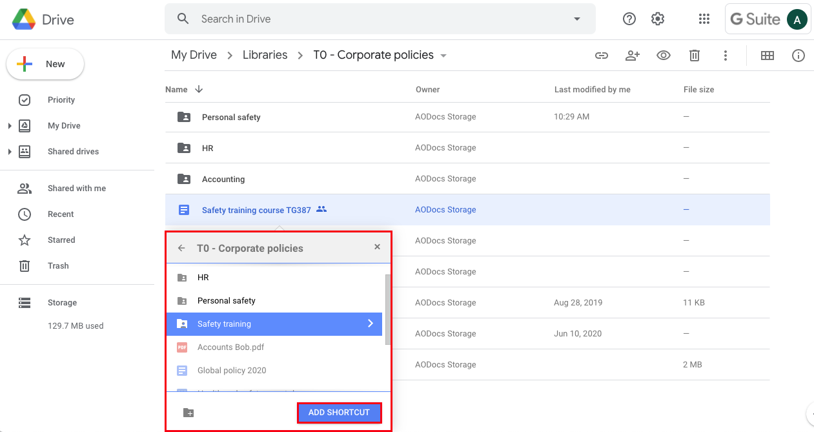
Task: Go back in the shortcut dialog
Action: pos(181,248)
